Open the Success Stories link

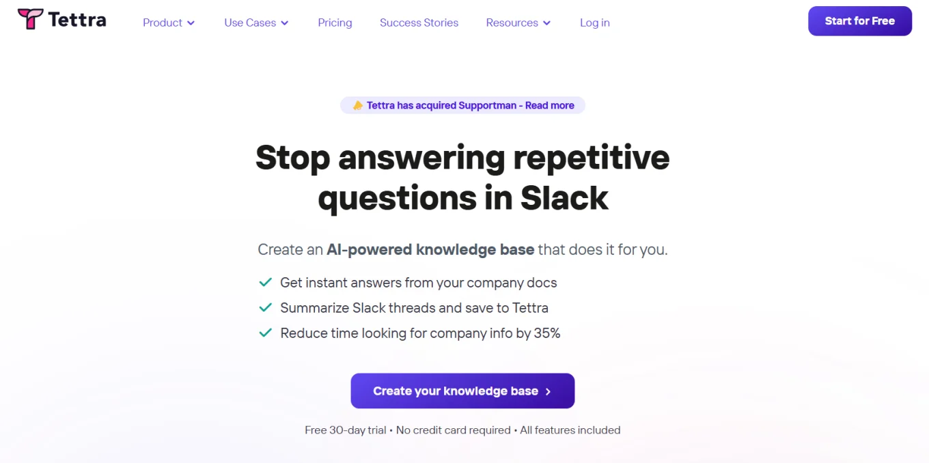click(419, 23)
